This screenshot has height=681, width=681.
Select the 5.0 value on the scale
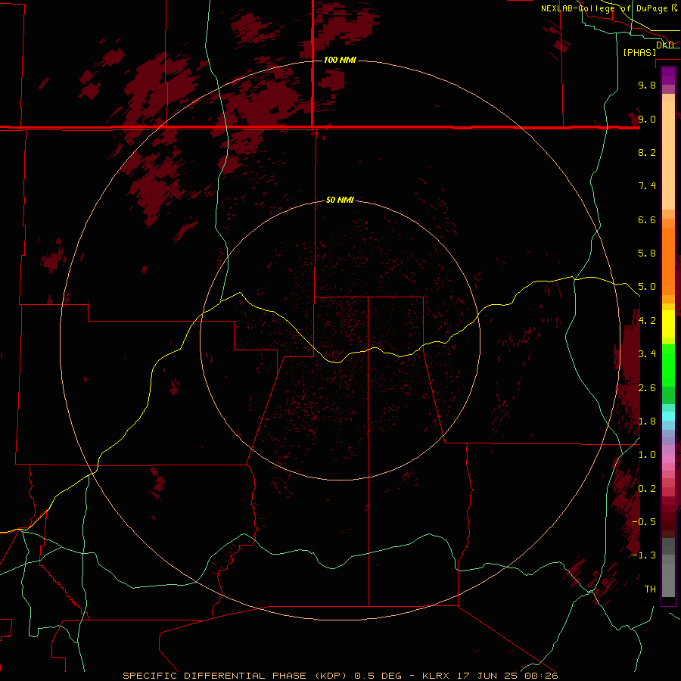click(647, 287)
